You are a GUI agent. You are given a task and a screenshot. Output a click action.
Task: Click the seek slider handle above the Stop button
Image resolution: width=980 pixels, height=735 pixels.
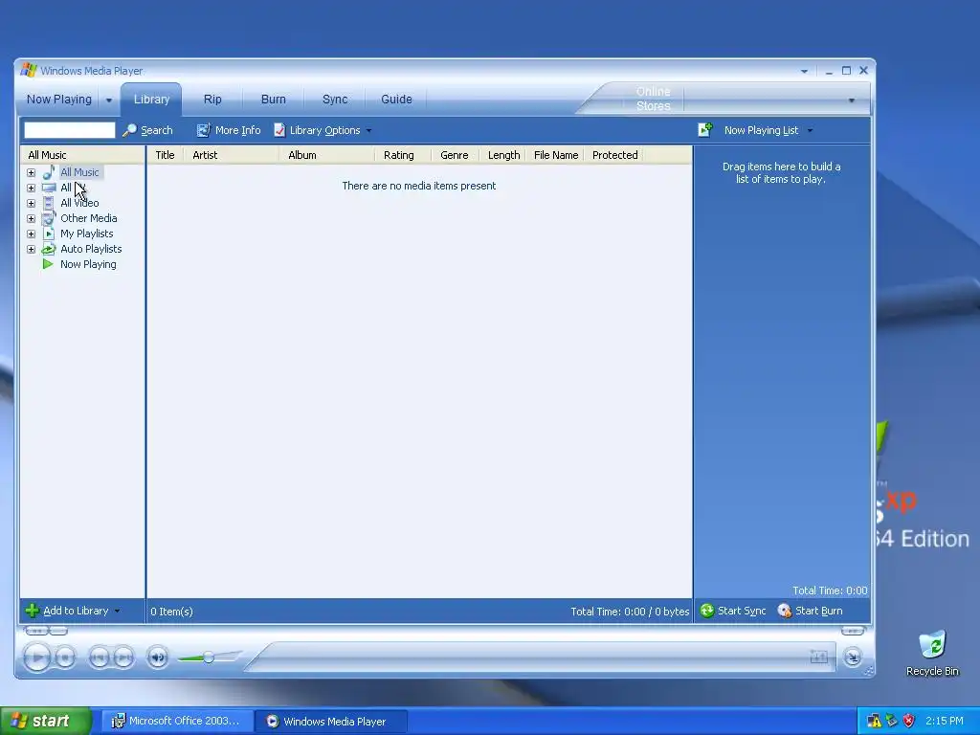click(58, 632)
